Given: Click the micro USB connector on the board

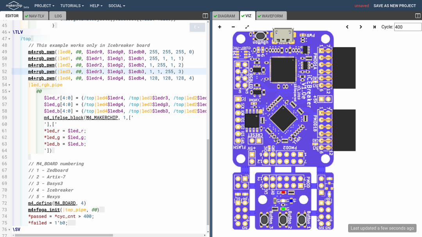Looking at the screenshot, I should [283, 35].
